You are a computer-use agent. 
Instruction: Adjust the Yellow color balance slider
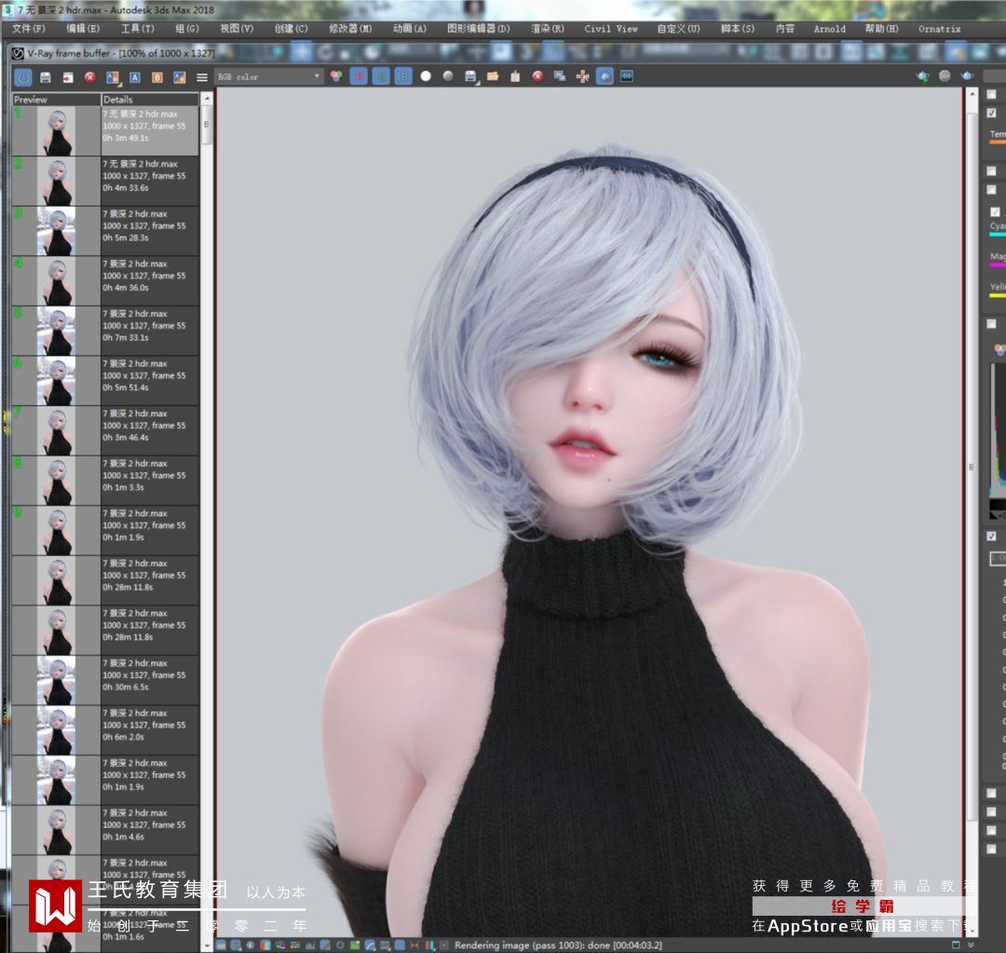click(998, 295)
